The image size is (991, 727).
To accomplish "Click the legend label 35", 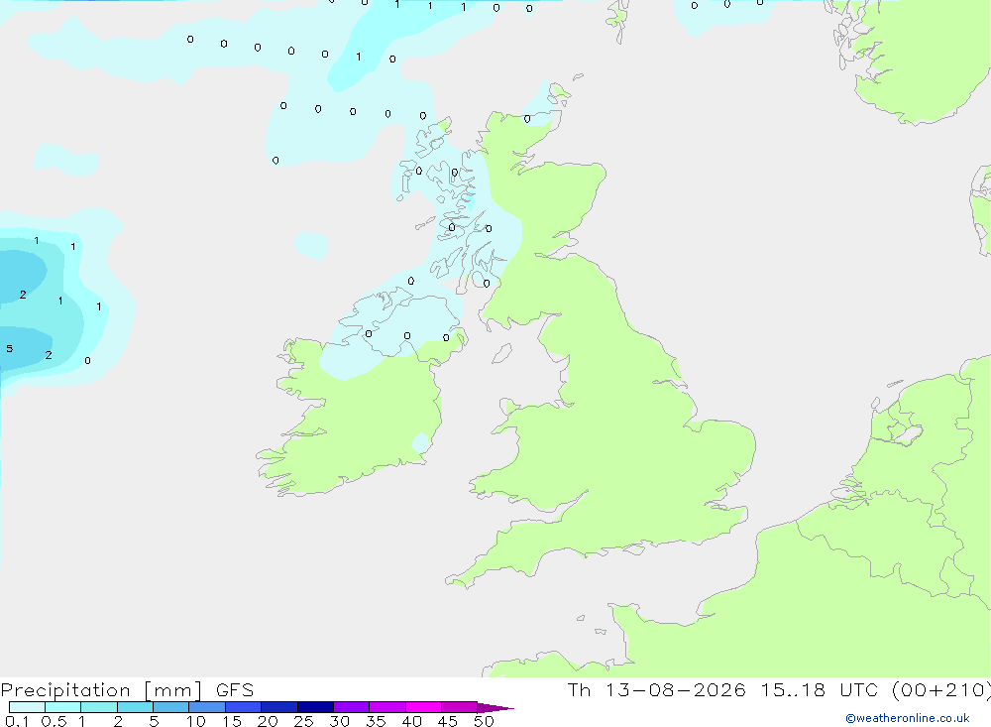I will tap(376, 721).
